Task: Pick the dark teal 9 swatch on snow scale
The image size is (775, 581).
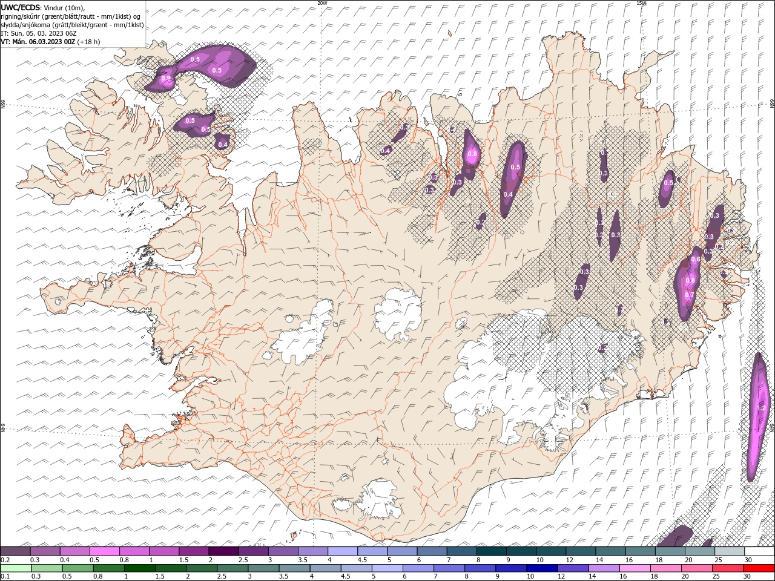Action: 521,551
